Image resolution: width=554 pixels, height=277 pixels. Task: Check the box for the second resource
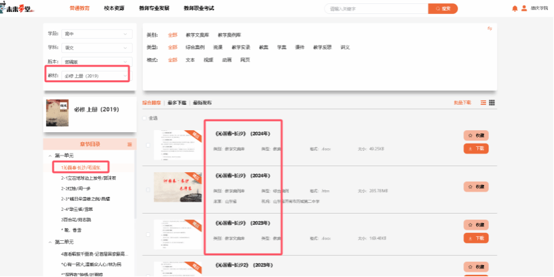148,189
